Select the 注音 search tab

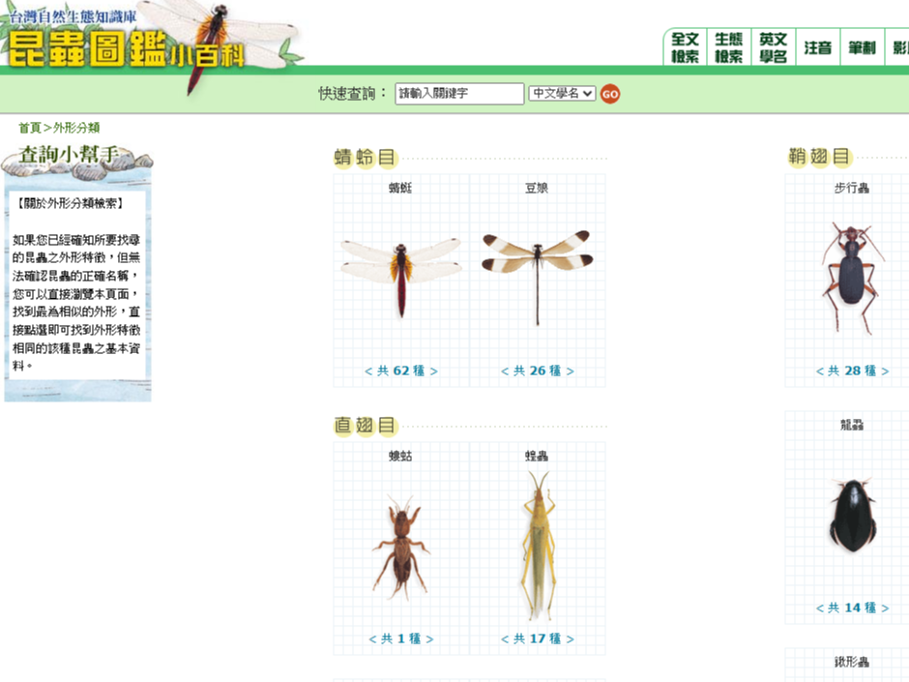(x=817, y=47)
